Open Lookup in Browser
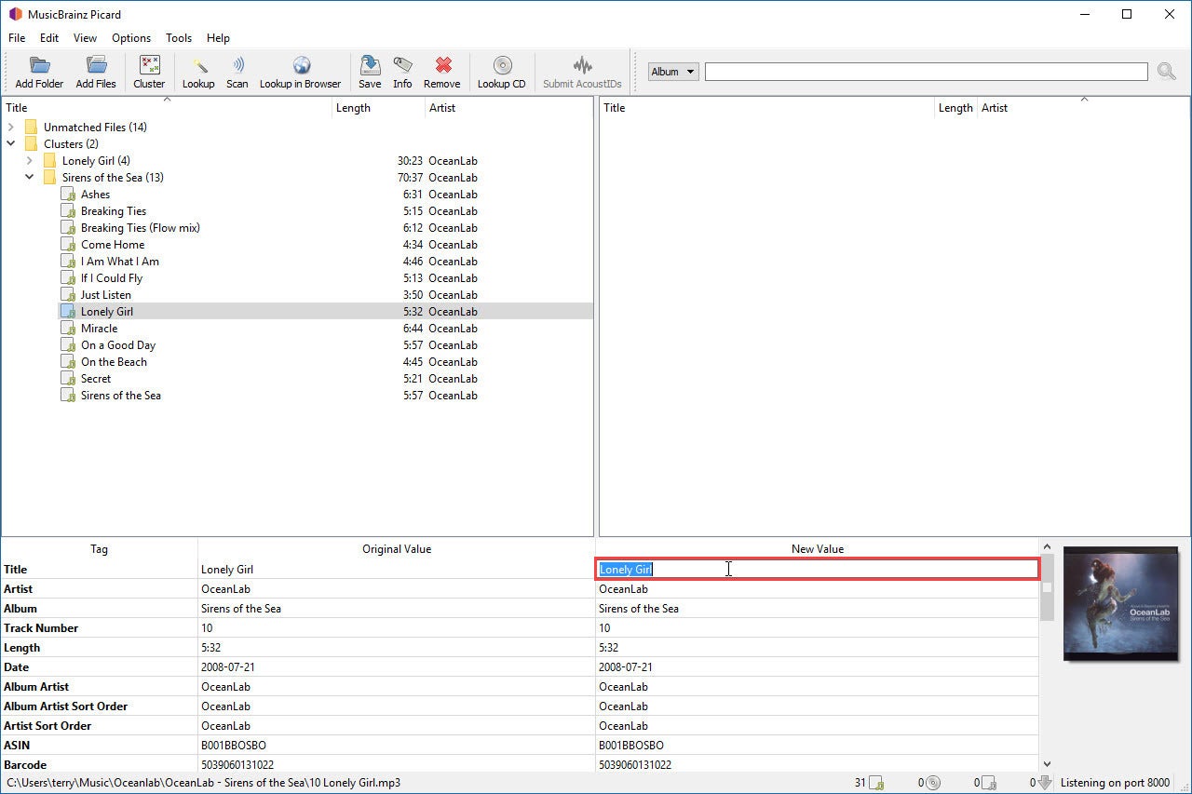This screenshot has width=1192, height=794. pos(300,71)
